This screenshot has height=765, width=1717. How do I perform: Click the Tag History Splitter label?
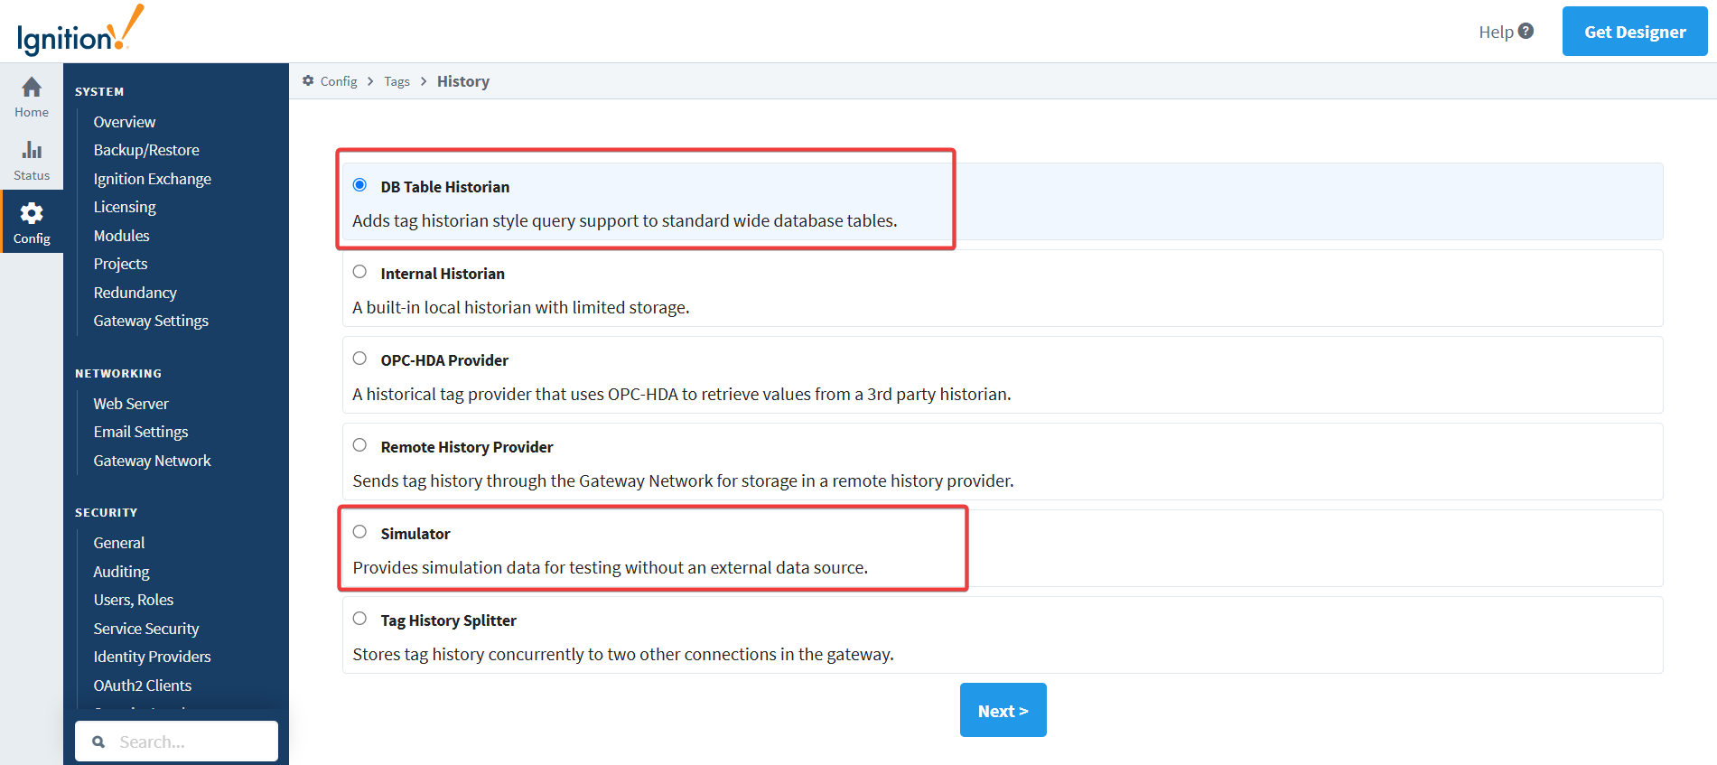coord(449,620)
